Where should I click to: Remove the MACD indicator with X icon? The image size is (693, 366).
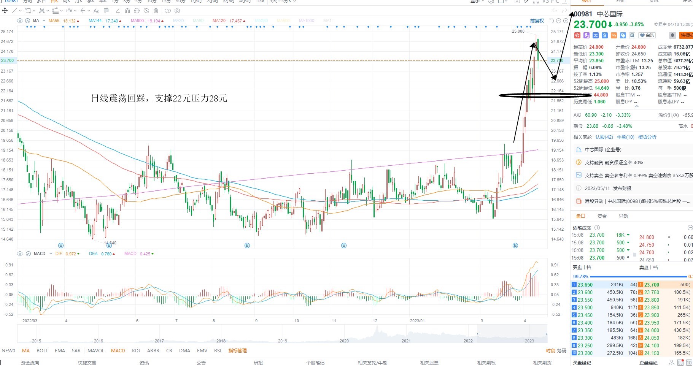pyautogui.click(x=28, y=254)
